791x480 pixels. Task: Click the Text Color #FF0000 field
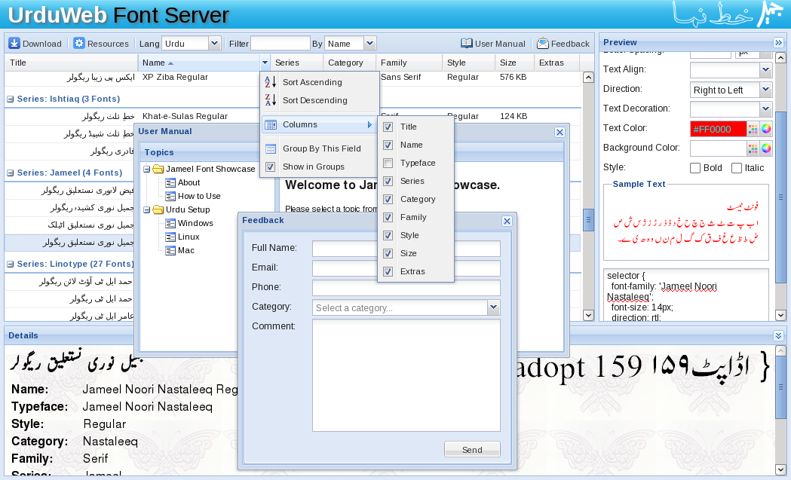tap(718, 129)
